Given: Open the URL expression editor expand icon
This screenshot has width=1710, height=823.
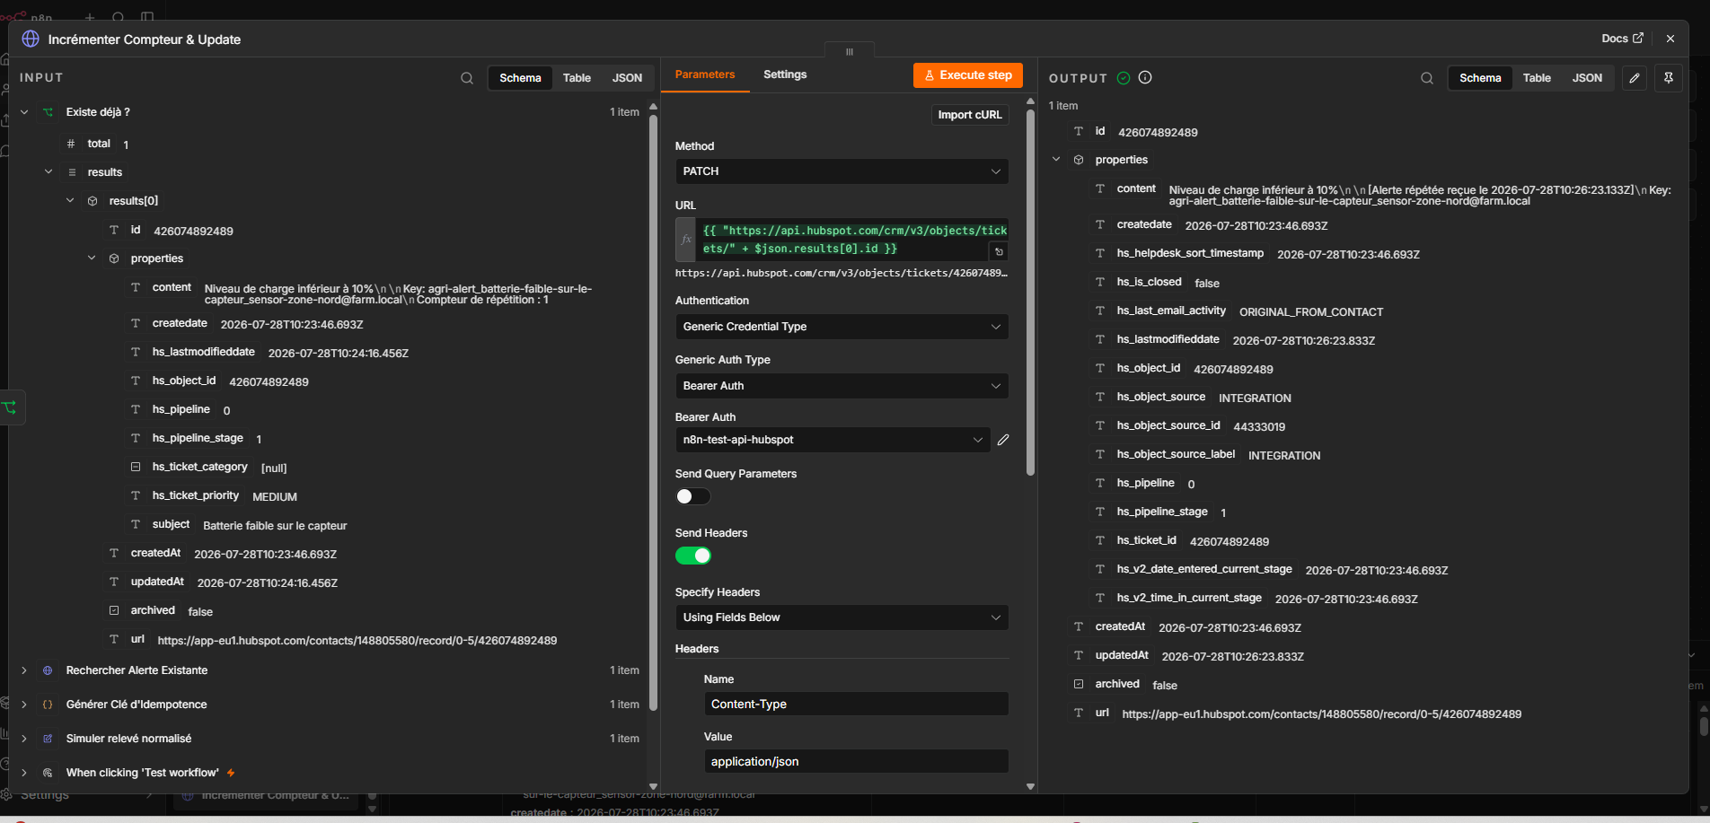Looking at the screenshot, I should pyautogui.click(x=999, y=251).
